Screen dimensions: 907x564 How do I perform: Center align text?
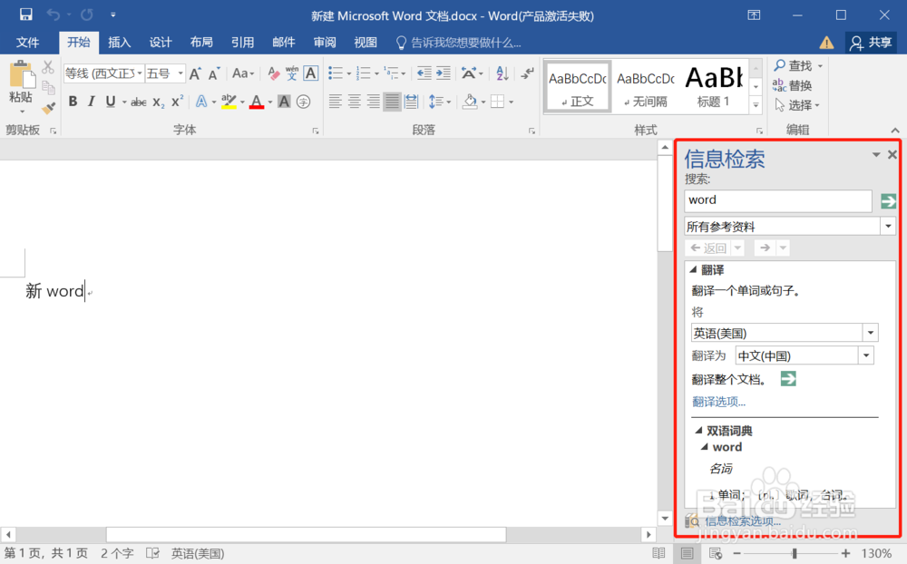click(x=354, y=102)
